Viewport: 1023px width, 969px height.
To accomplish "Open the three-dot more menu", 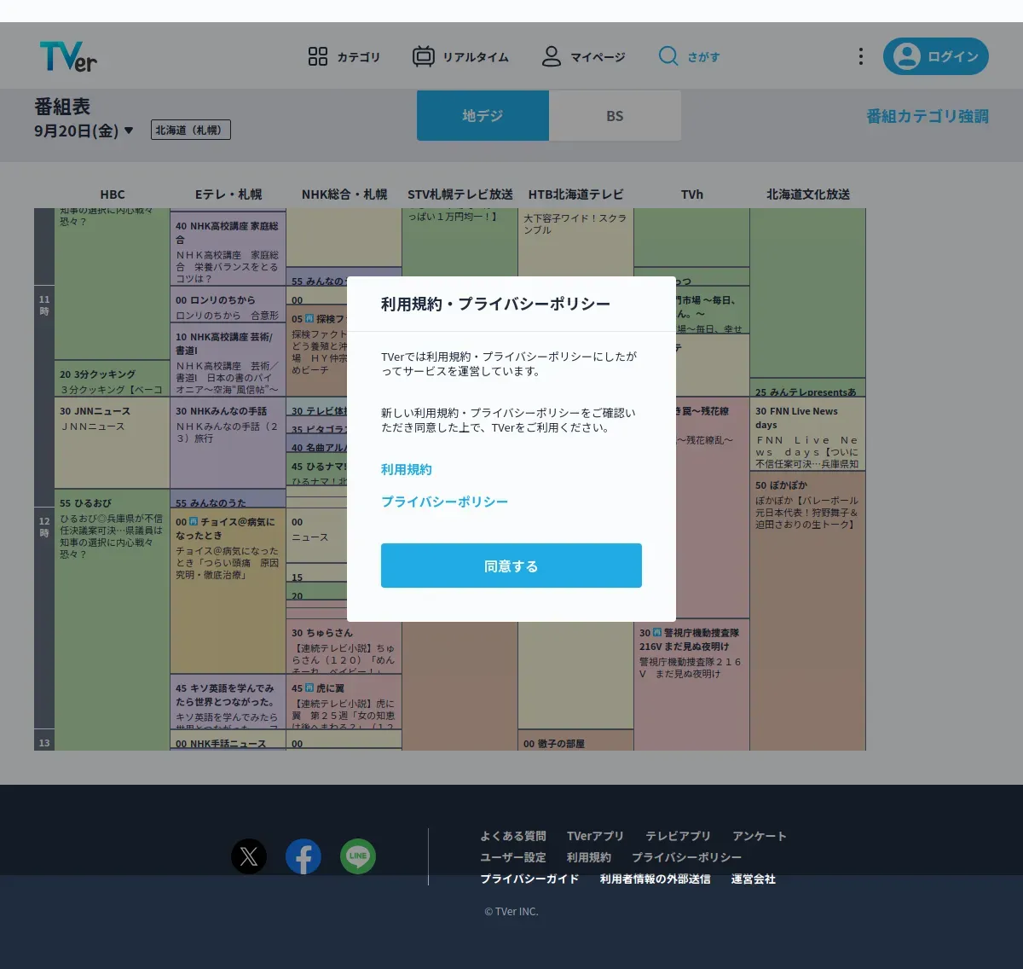I will (x=861, y=56).
